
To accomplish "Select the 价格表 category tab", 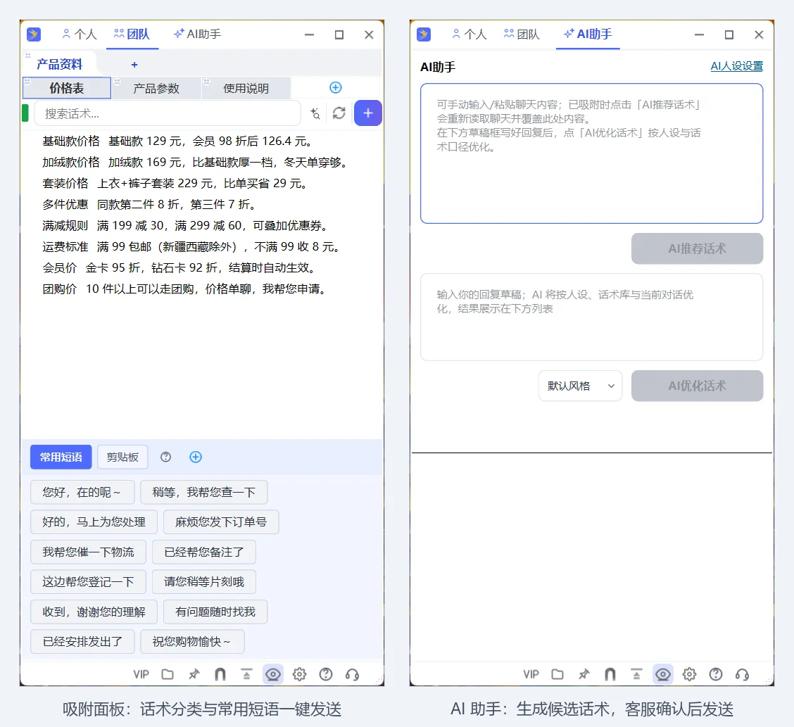I will point(66,88).
